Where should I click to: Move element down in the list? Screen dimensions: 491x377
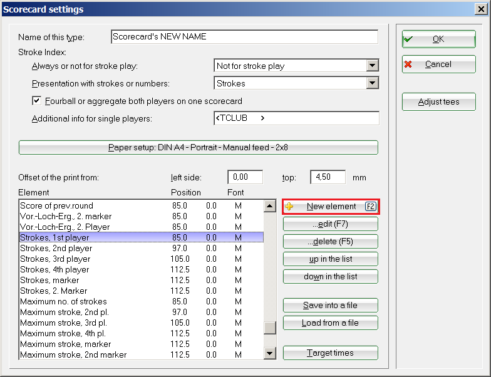point(331,277)
